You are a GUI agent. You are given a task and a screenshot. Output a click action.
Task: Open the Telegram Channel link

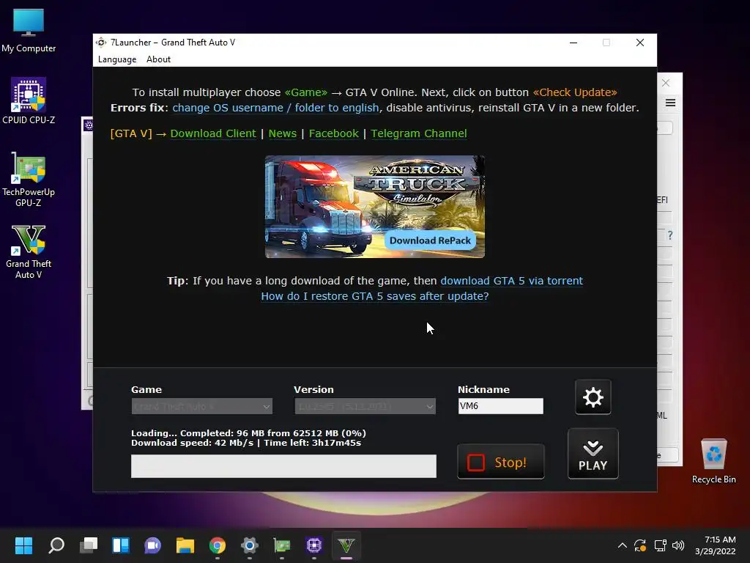click(x=418, y=133)
